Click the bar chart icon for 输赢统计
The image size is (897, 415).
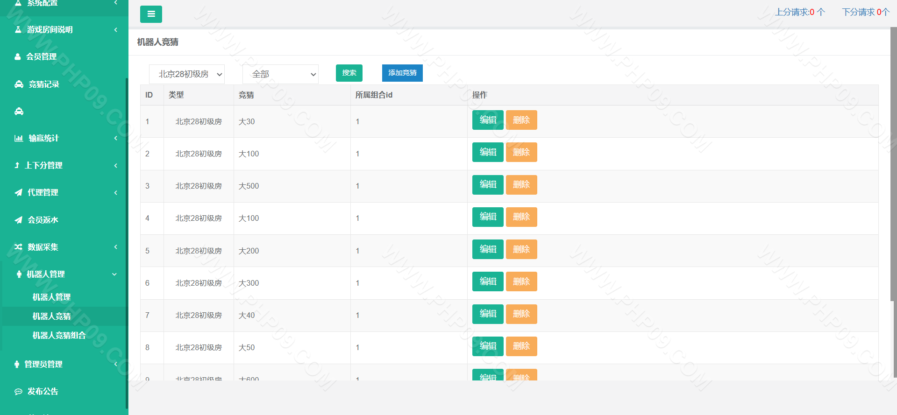coord(19,138)
